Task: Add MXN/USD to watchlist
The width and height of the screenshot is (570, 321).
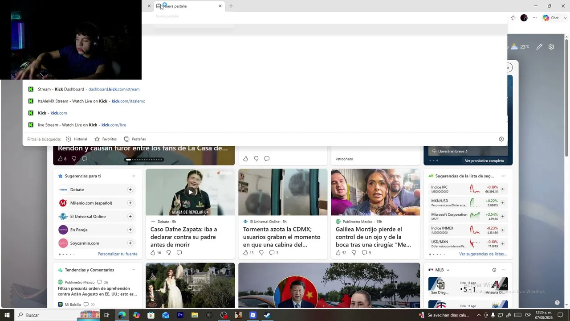Action: 502,203
